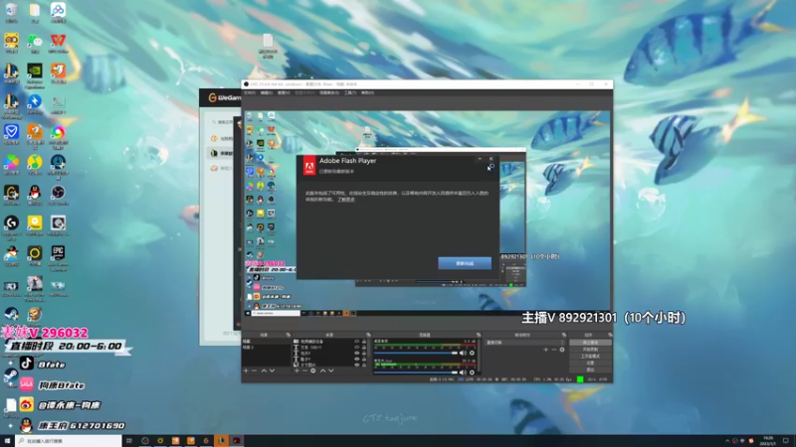The height and width of the screenshot is (447, 796).
Task: Open Settings from OBS controls panel
Action: point(590,363)
